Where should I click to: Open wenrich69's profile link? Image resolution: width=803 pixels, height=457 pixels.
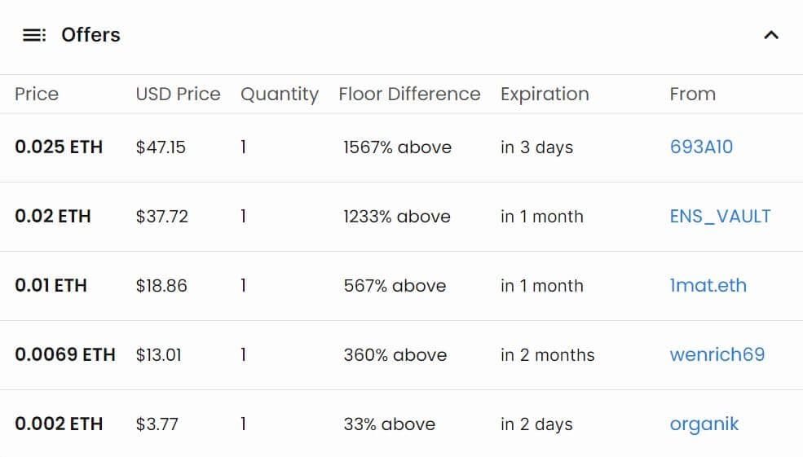coord(717,355)
